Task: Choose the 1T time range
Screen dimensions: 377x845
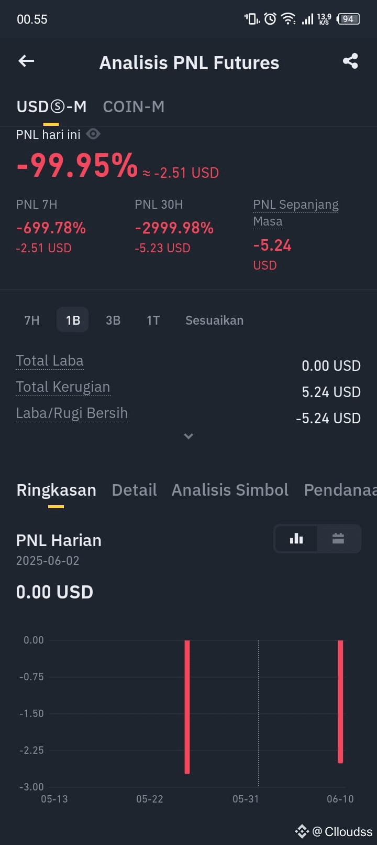Action: pyautogui.click(x=153, y=320)
